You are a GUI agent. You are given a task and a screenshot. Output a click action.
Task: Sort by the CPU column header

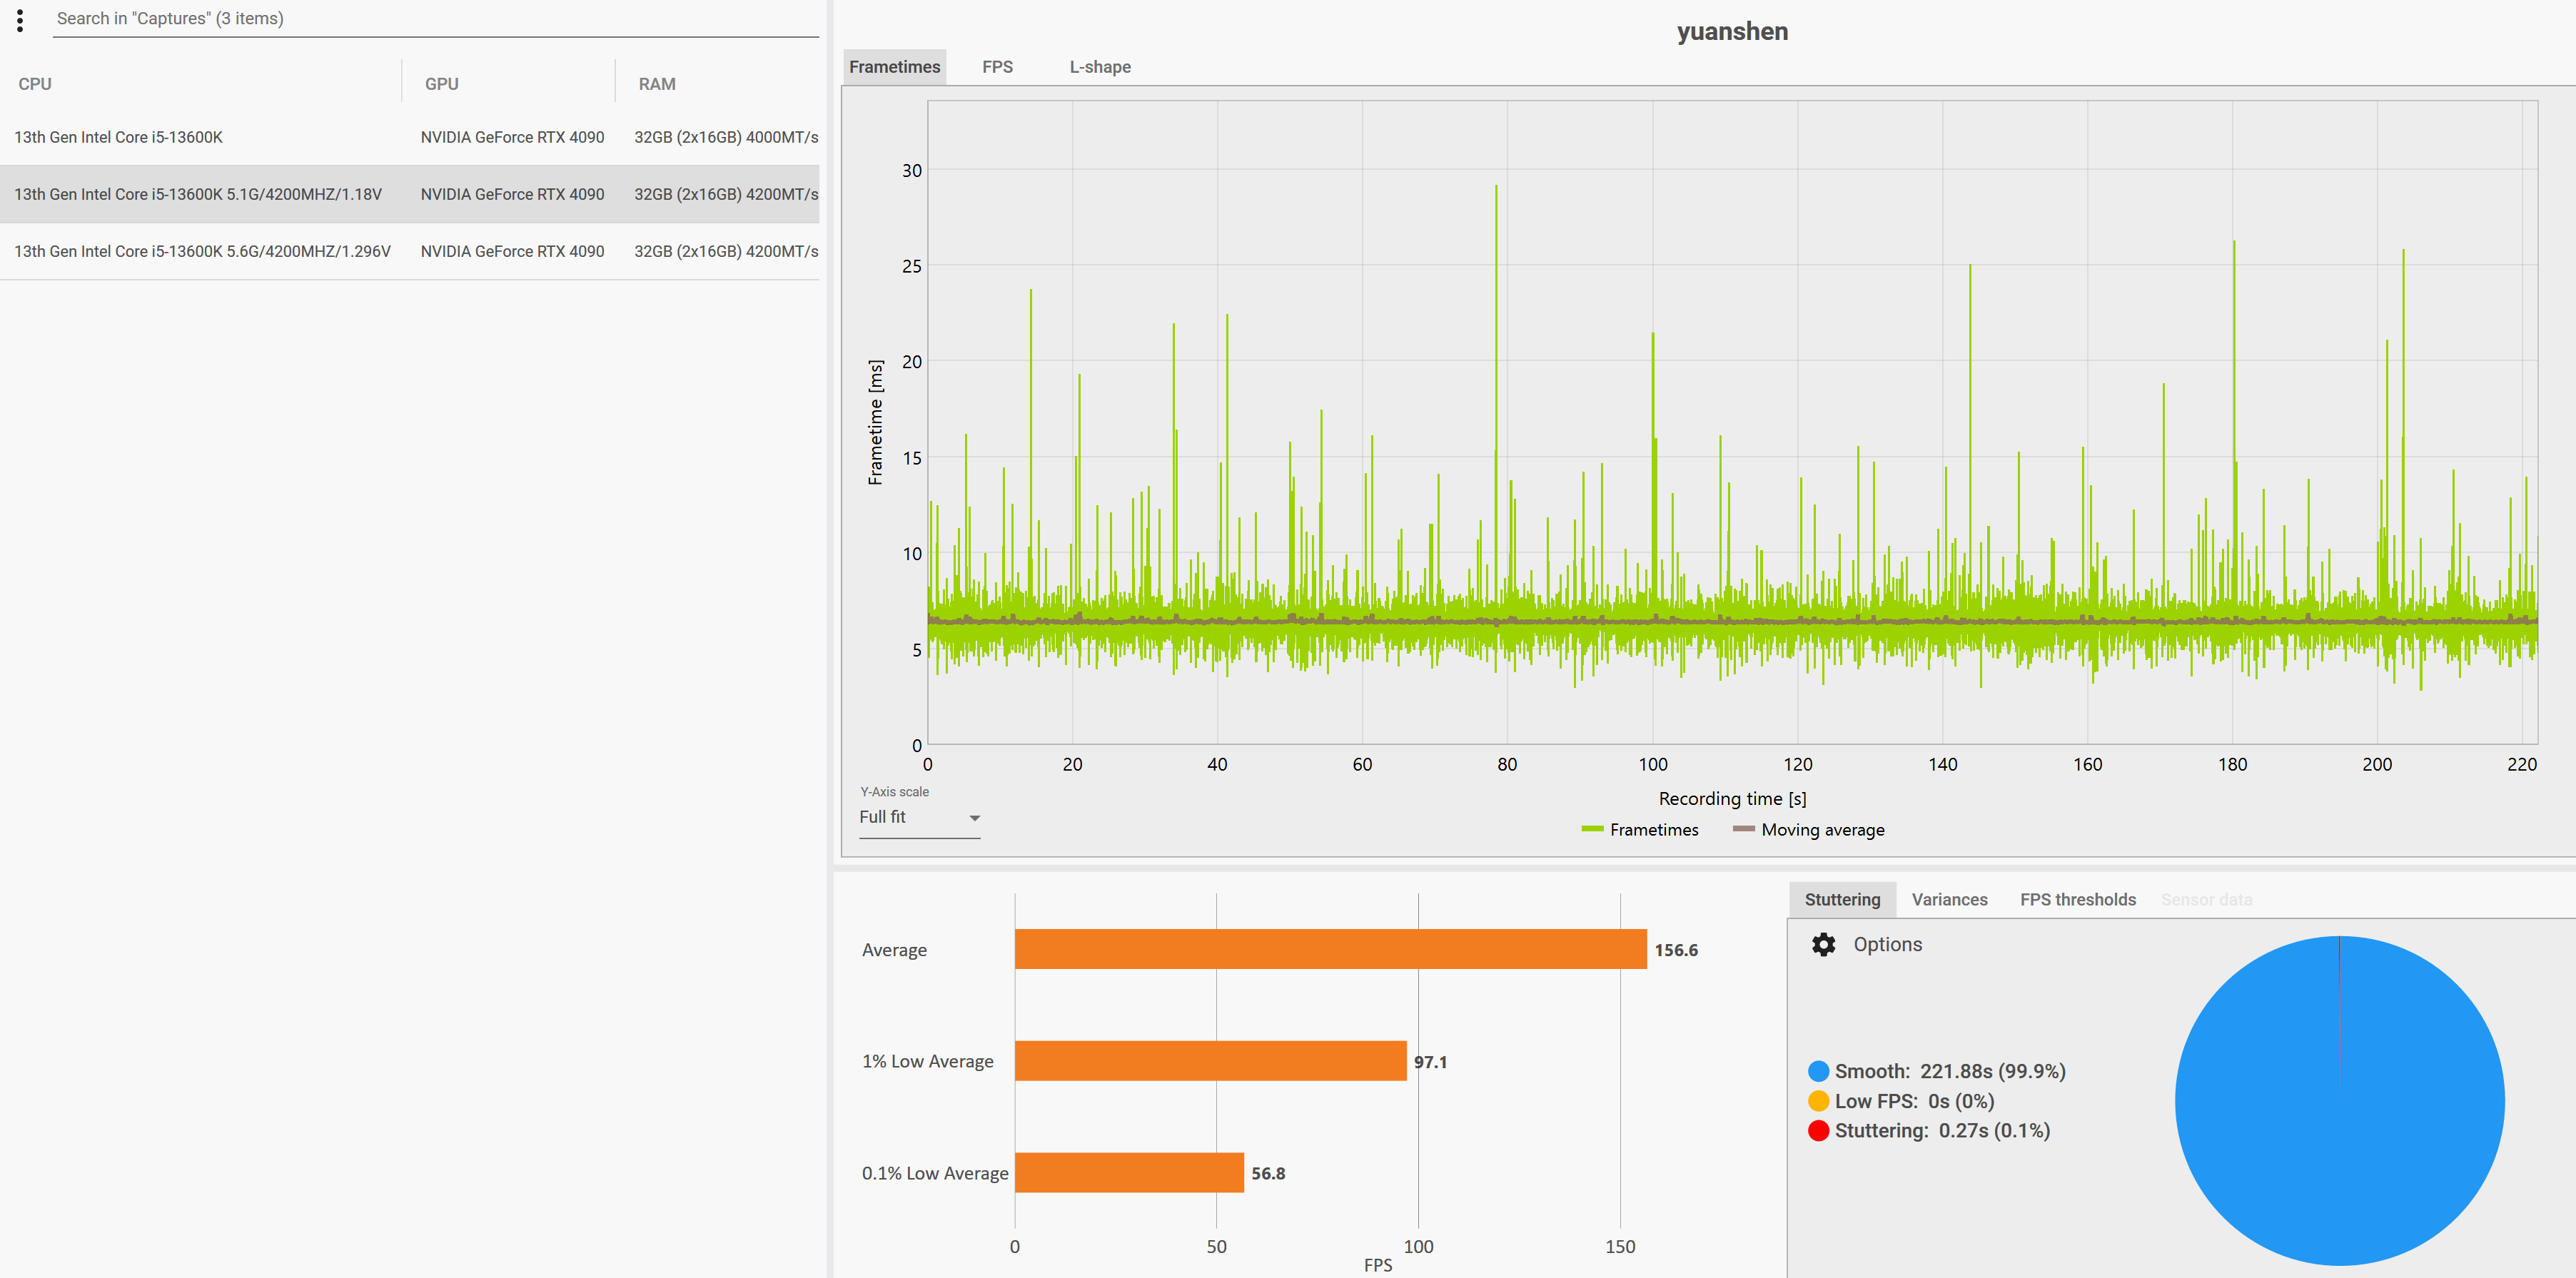point(35,84)
